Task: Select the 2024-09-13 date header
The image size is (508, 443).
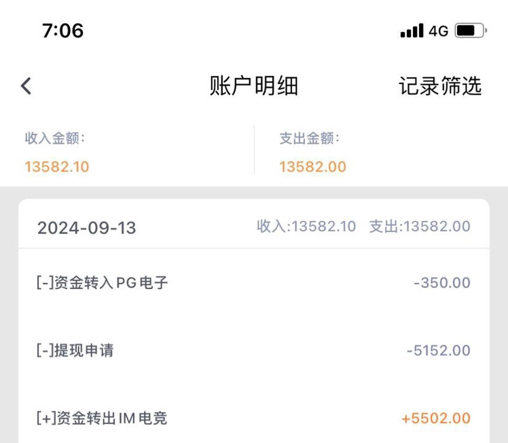Action: [87, 228]
